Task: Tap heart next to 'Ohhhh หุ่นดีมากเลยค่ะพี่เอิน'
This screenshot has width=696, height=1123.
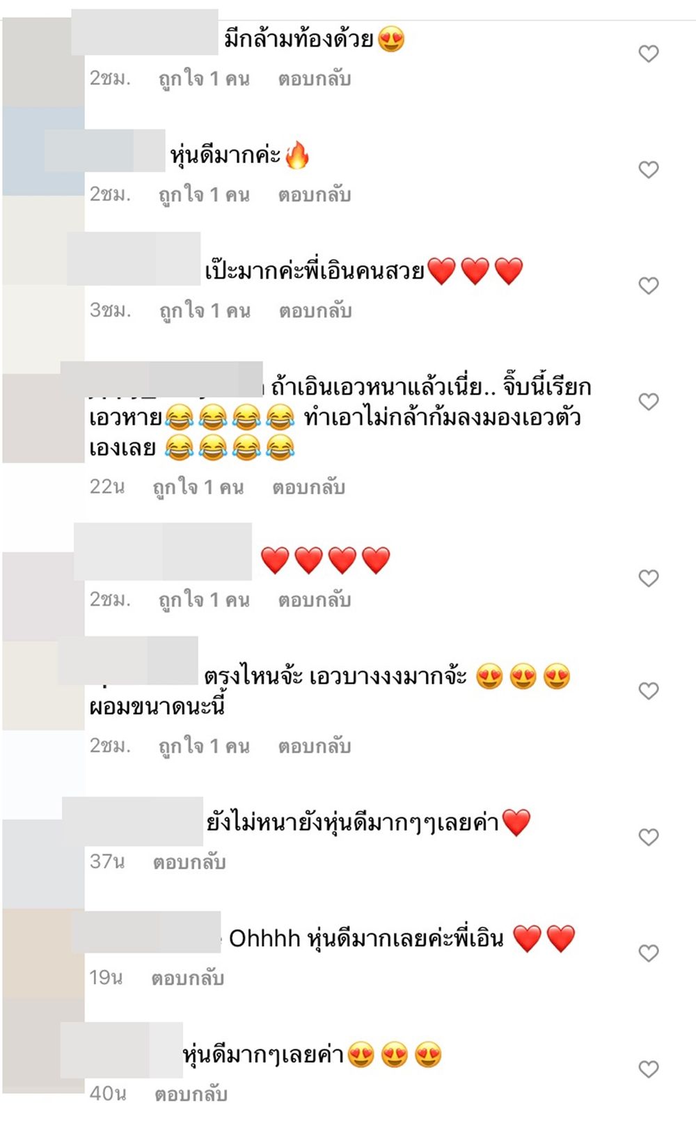Action: click(649, 953)
